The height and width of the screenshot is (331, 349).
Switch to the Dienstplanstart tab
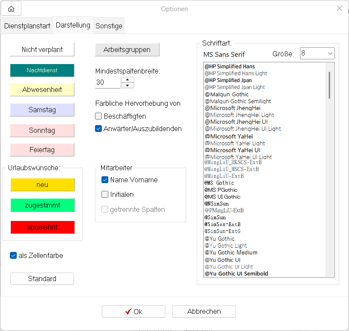point(26,26)
